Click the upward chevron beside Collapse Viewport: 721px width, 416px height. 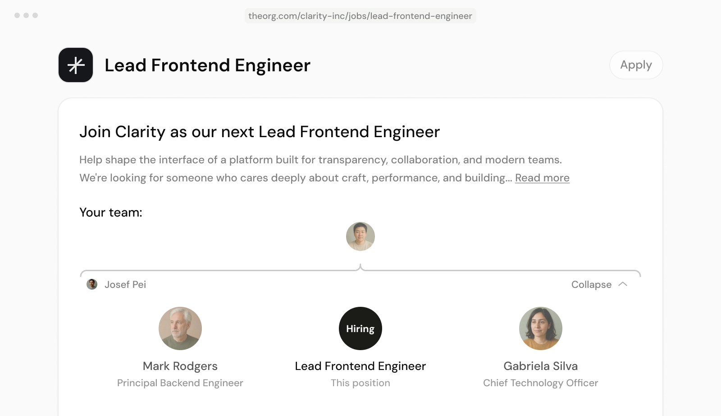(623, 284)
